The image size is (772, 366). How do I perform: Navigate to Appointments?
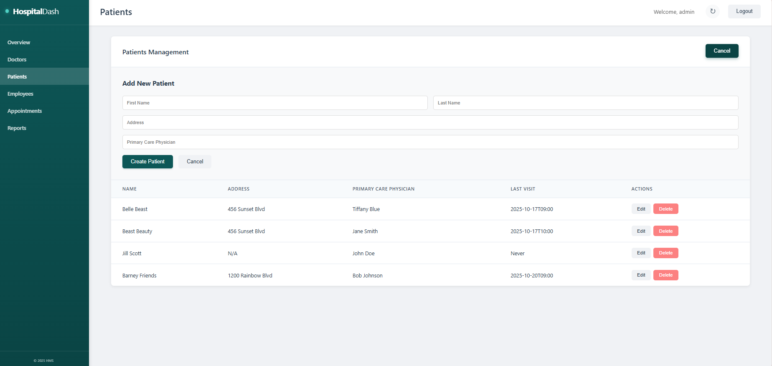click(x=44, y=111)
